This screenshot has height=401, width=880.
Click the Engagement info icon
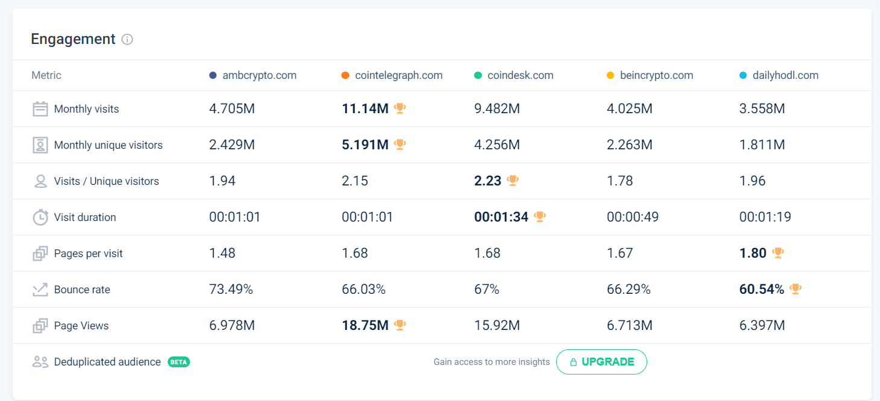click(127, 40)
